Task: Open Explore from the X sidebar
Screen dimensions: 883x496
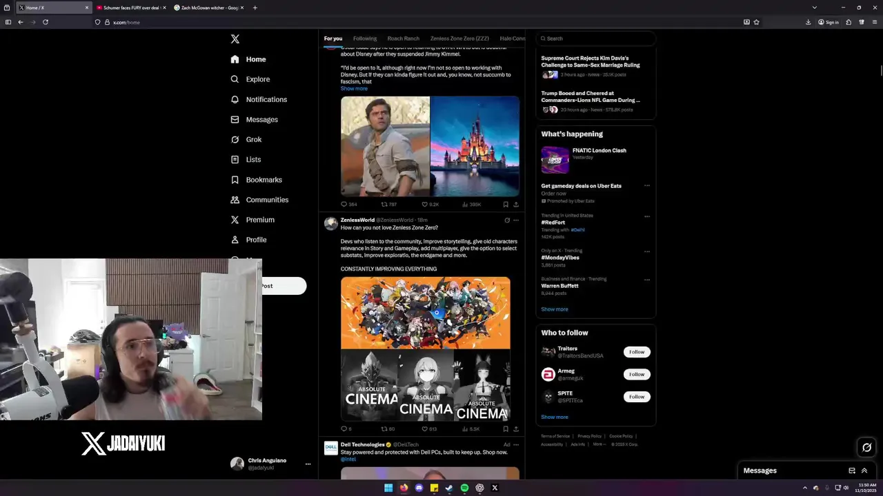Action: pos(250,79)
